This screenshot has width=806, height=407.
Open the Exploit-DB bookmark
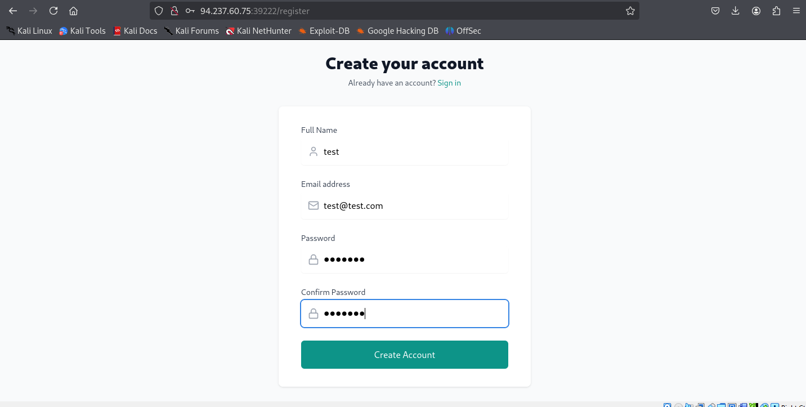324,31
